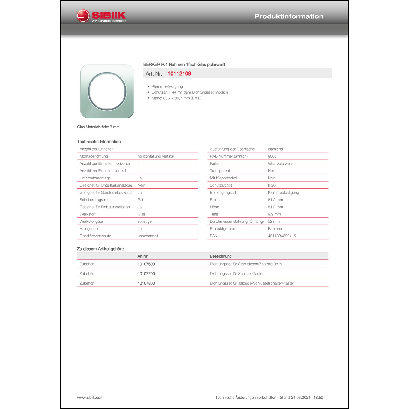Viewport: 409px width, 409px height.
Task: Click the Mit Klappdeckel row label
Action: coord(223,178)
